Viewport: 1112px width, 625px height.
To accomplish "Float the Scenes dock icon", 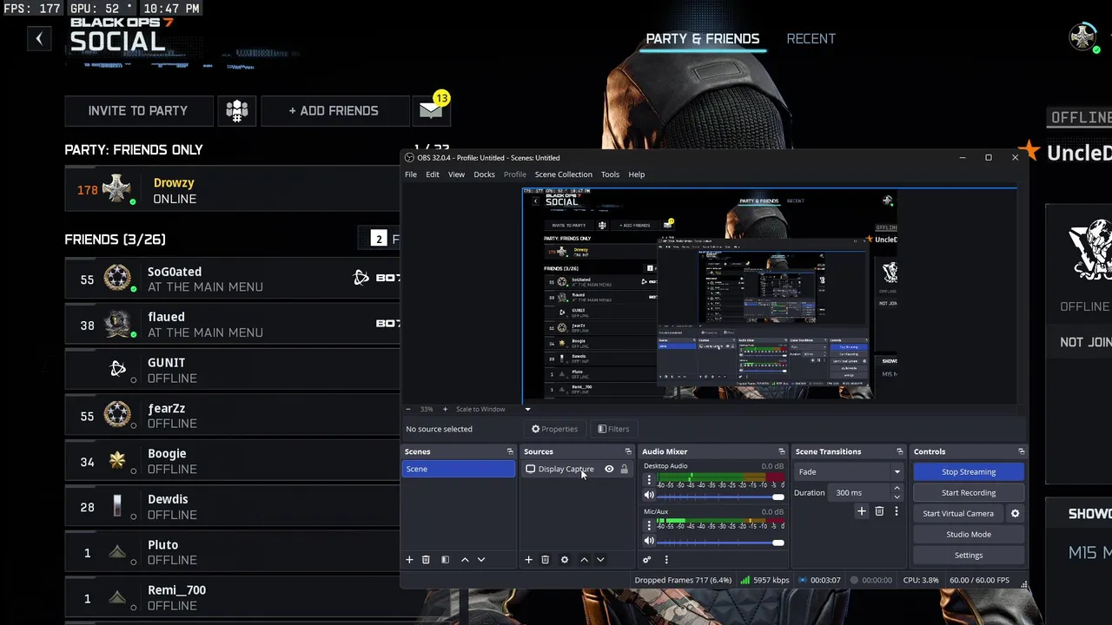I will click(x=510, y=451).
